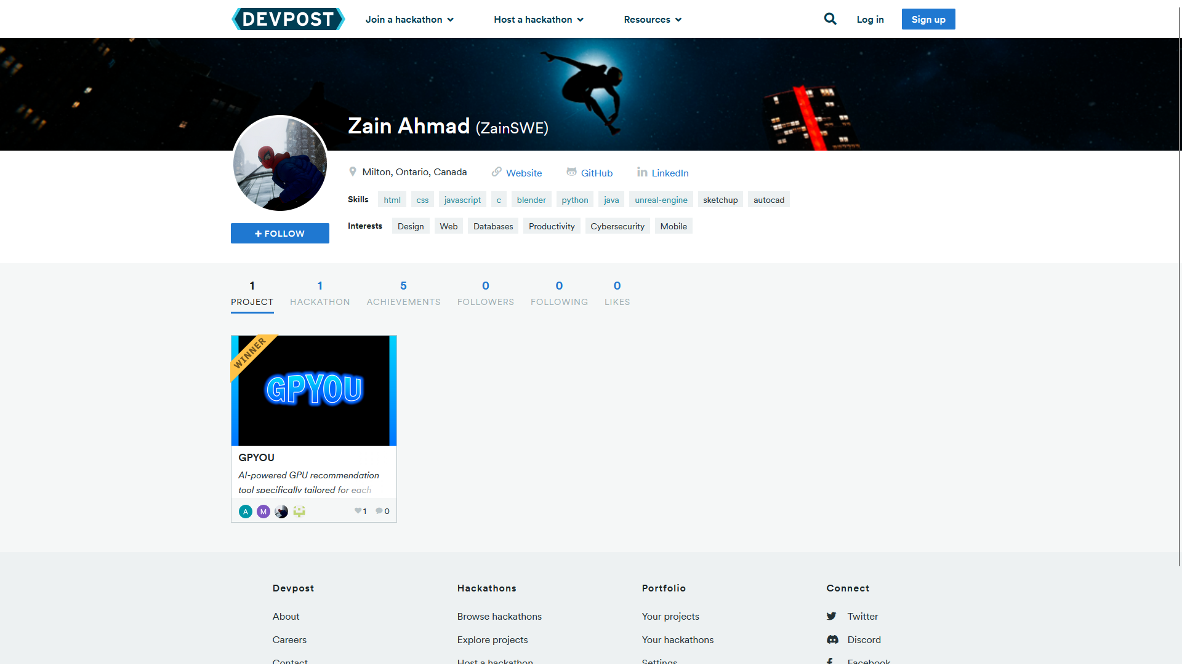Select the python skill tag
The height and width of the screenshot is (664, 1182).
coord(574,200)
